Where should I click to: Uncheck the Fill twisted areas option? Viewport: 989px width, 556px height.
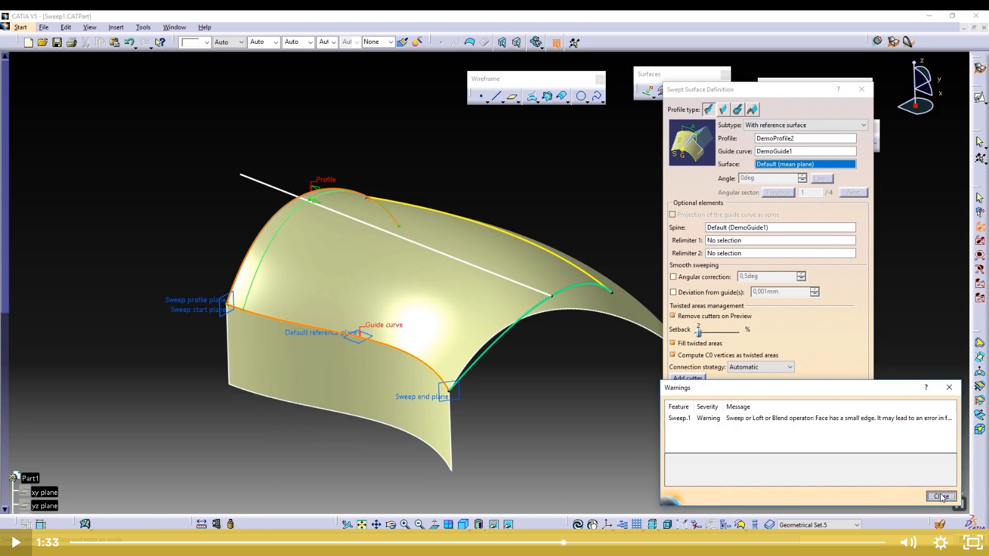[x=673, y=343]
